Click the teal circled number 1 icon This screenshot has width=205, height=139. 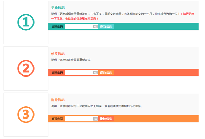tap(26, 22)
